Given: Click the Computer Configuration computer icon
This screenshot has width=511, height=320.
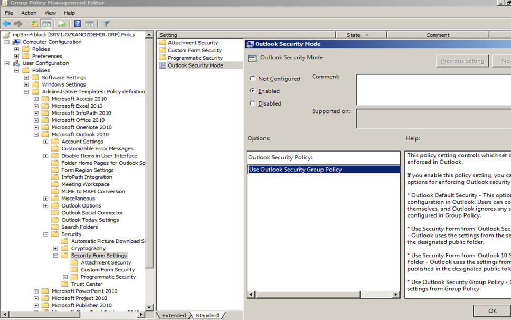Looking at the screenshot, I should (x=16, y=42).
